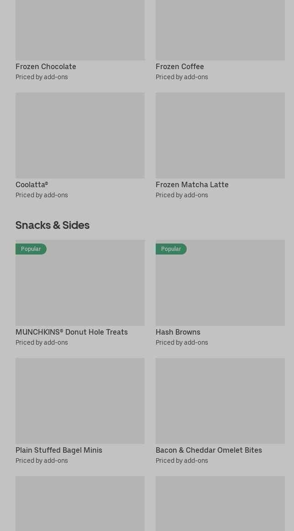Click "Priced by add-ons" under Coolatta®
This screenshot has width=294, height=531.
tap(42, 195)
